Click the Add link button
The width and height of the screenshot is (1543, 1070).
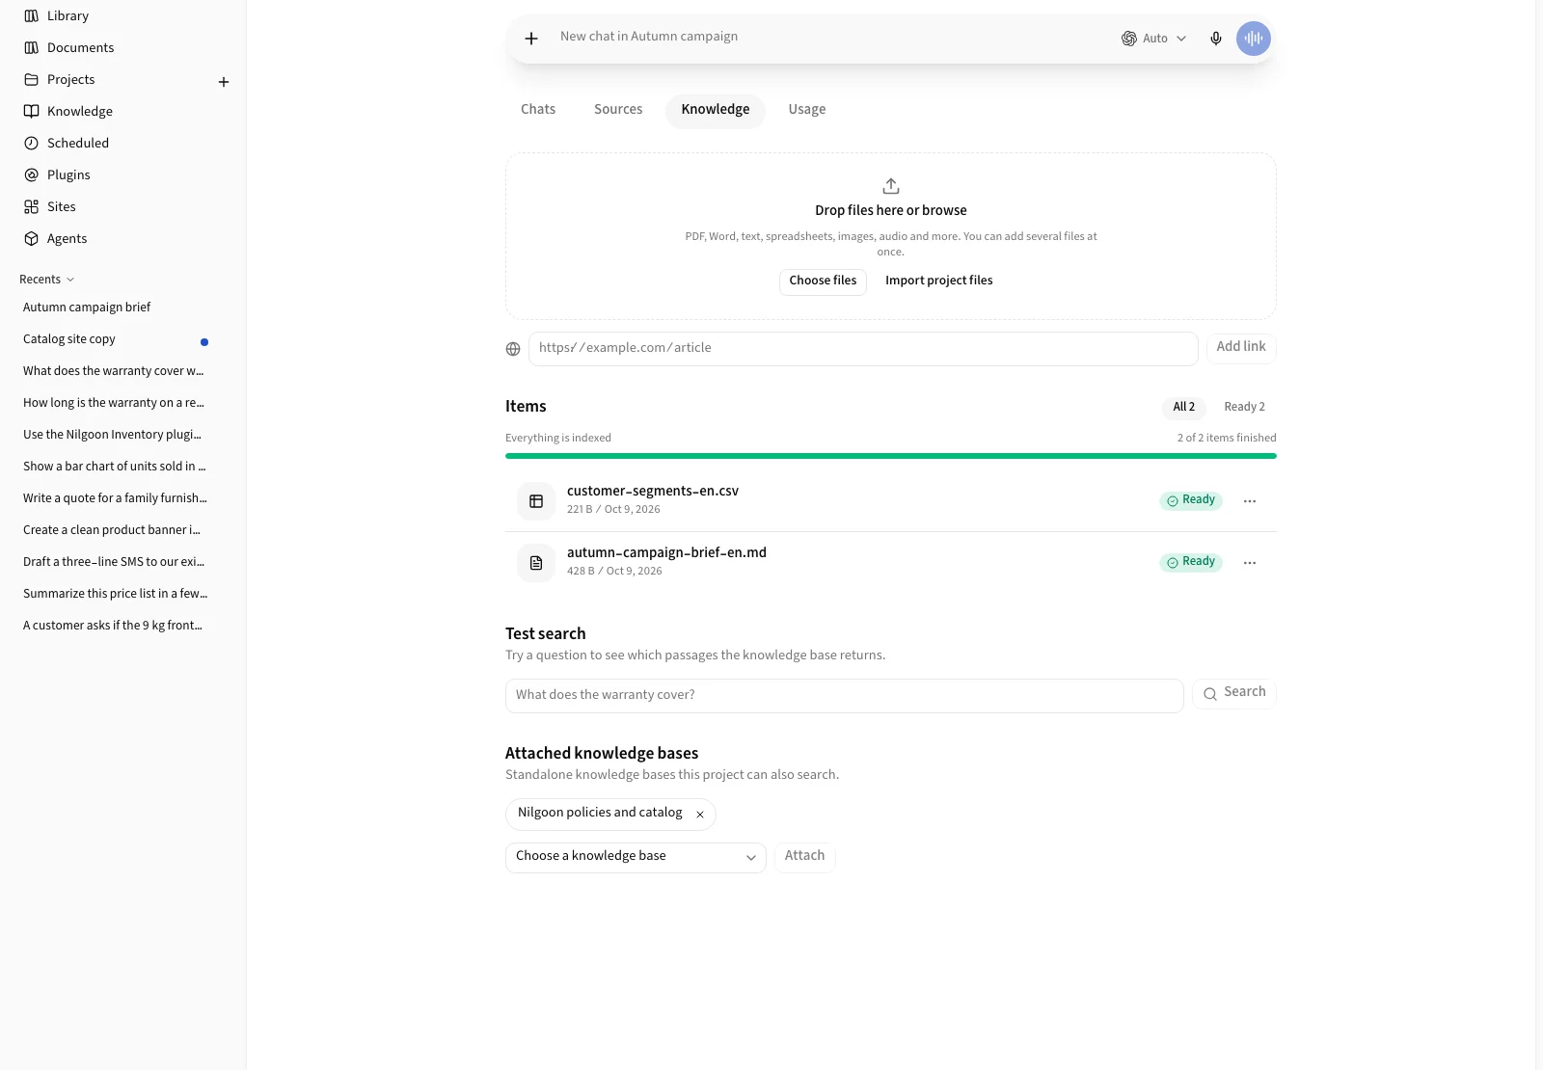(1241, 347)
